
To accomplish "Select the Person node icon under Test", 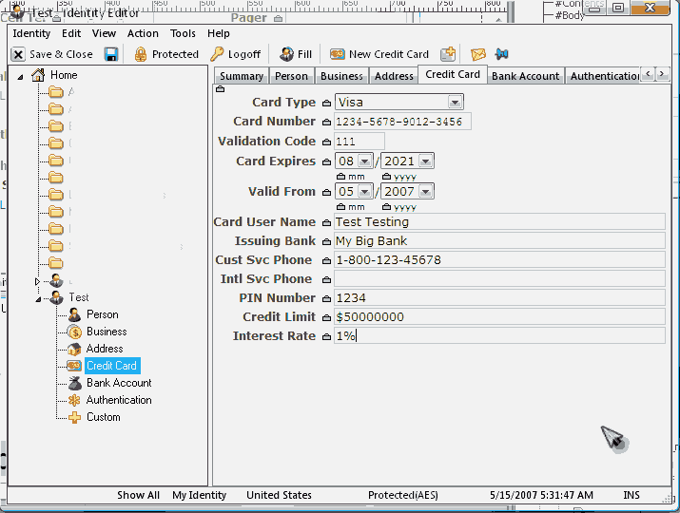I will click(74, 314).
